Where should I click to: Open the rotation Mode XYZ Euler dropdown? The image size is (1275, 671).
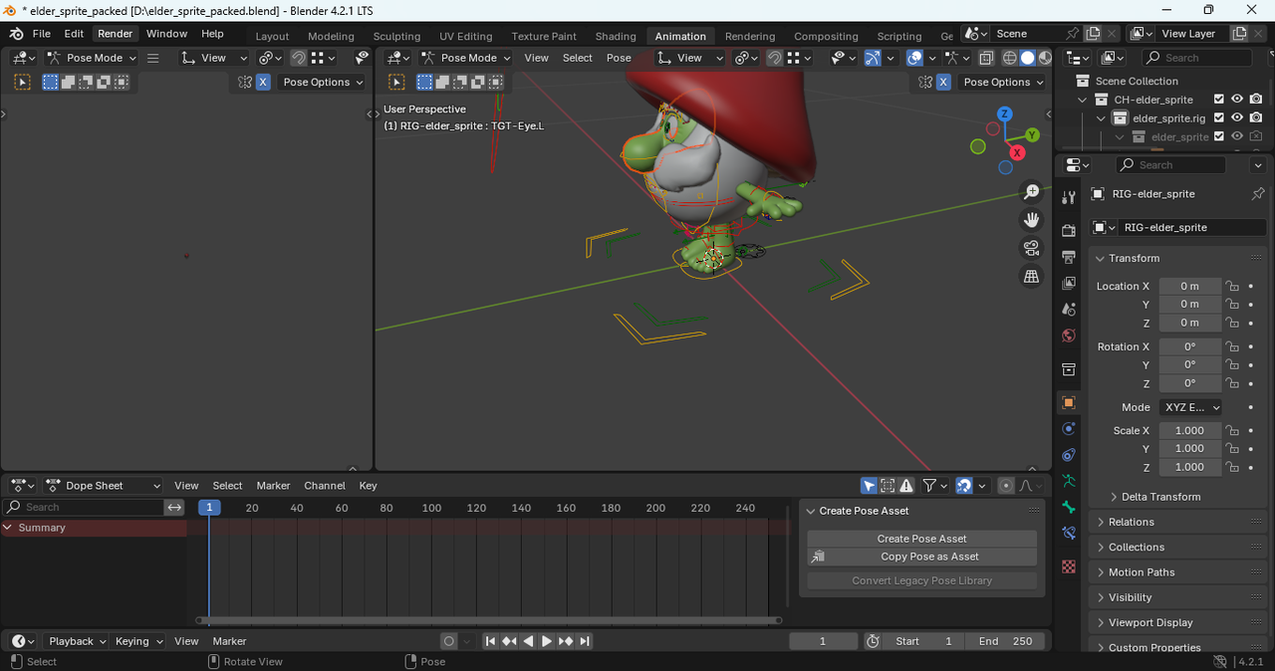[1190, 407]
